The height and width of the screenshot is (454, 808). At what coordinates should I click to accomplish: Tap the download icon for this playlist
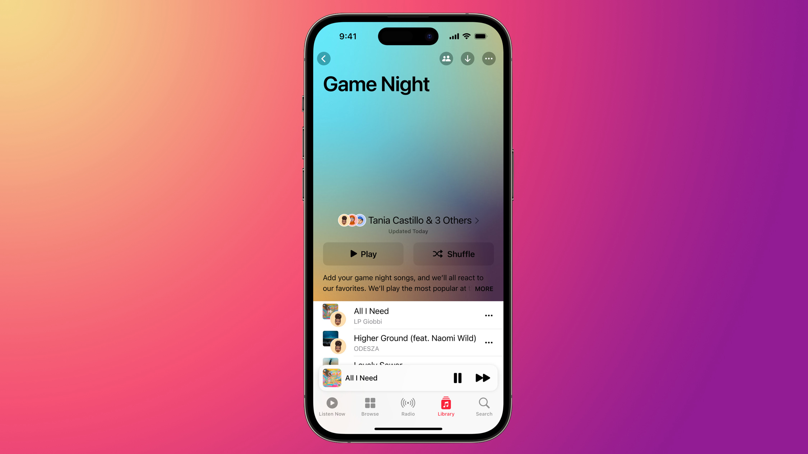467,58
